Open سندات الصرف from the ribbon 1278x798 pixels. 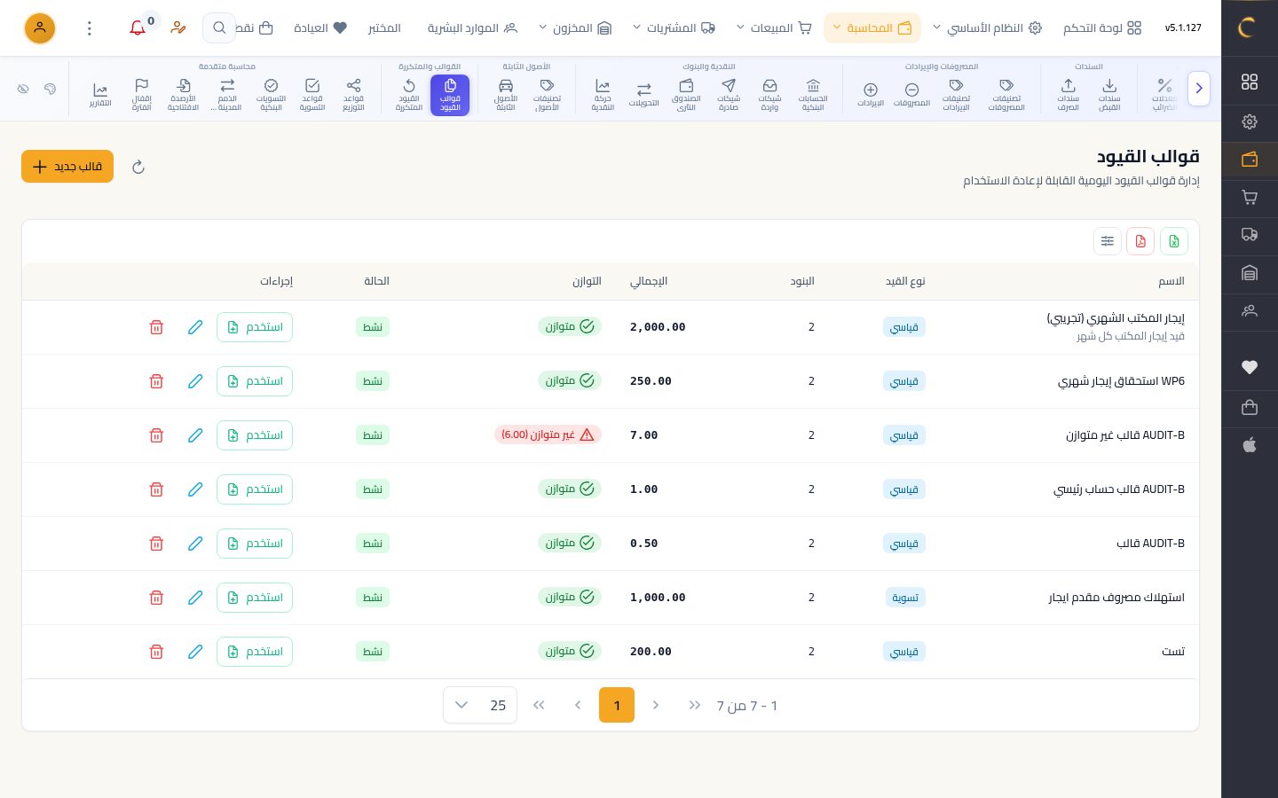click(1068, 95)
